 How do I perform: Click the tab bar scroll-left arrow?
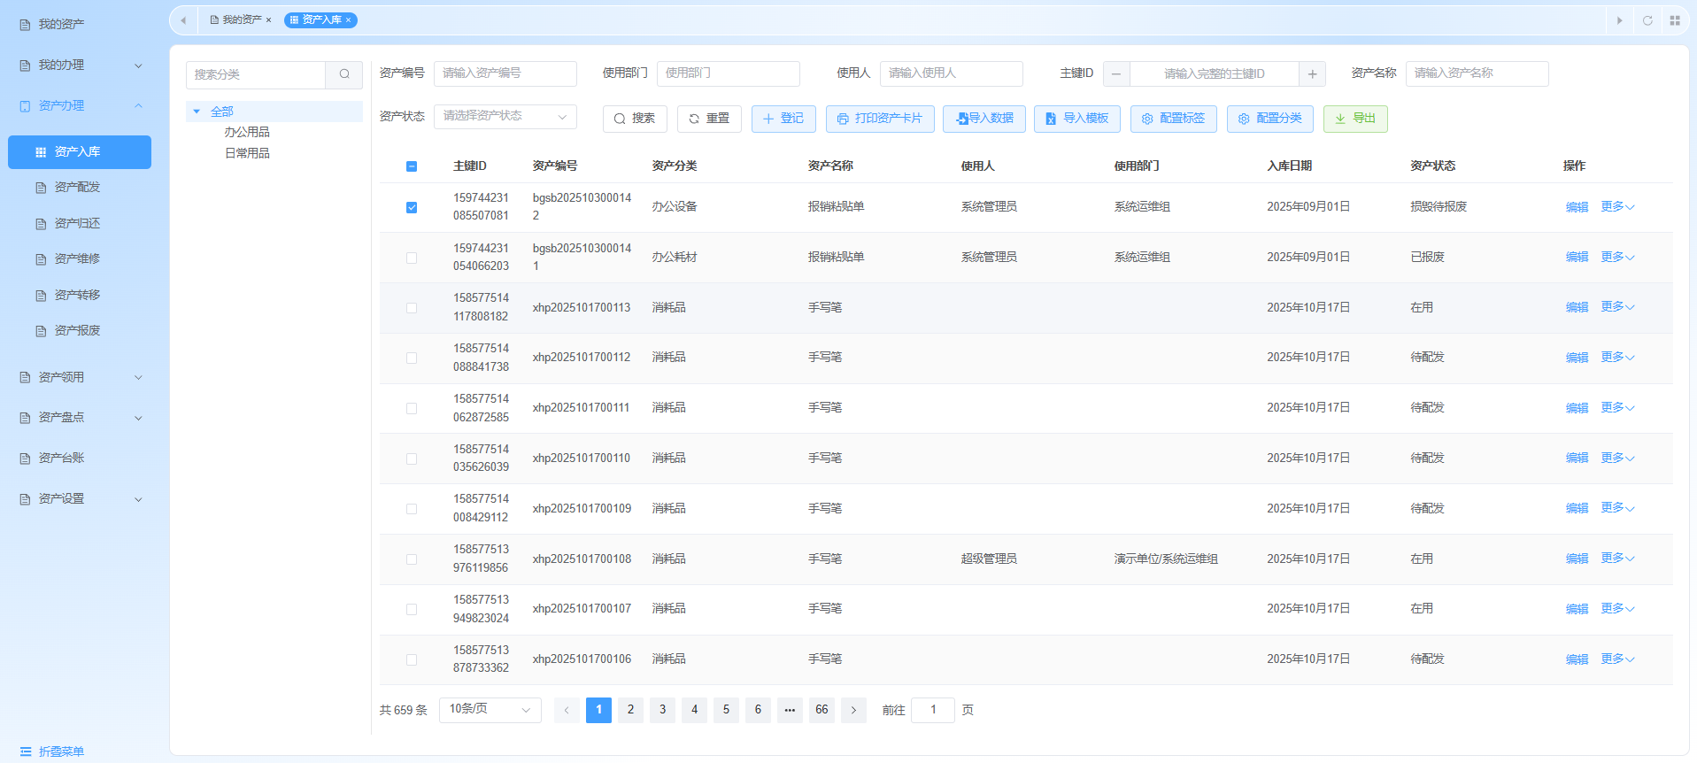183,20
